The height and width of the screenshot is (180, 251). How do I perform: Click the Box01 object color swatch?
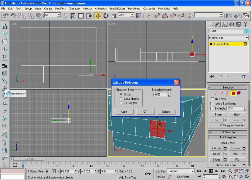coord(247,31)
